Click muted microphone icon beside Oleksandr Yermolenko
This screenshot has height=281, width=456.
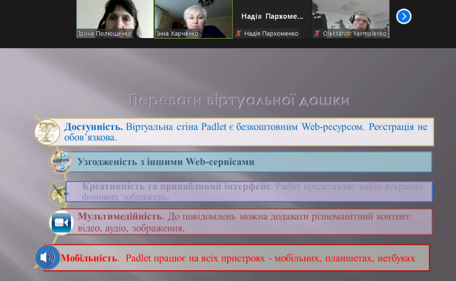(317, 33)
